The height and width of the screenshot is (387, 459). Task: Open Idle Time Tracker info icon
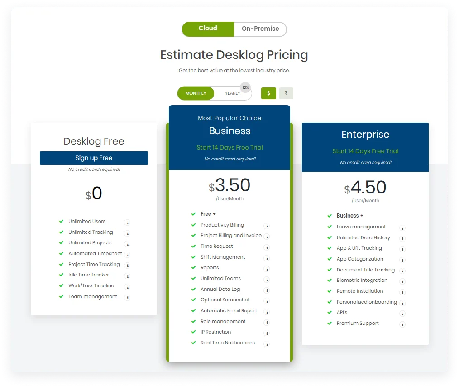(x=127, y=276)
